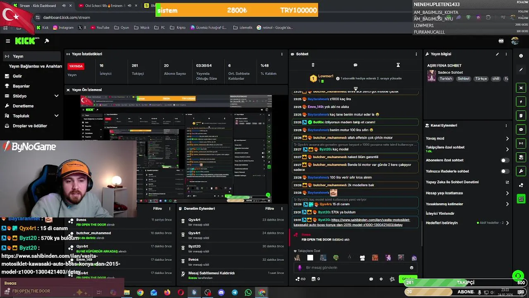Toggle Abonelere özel sohbet switch
The width and height of the screenshot is (529, 298).
[505, 160]
